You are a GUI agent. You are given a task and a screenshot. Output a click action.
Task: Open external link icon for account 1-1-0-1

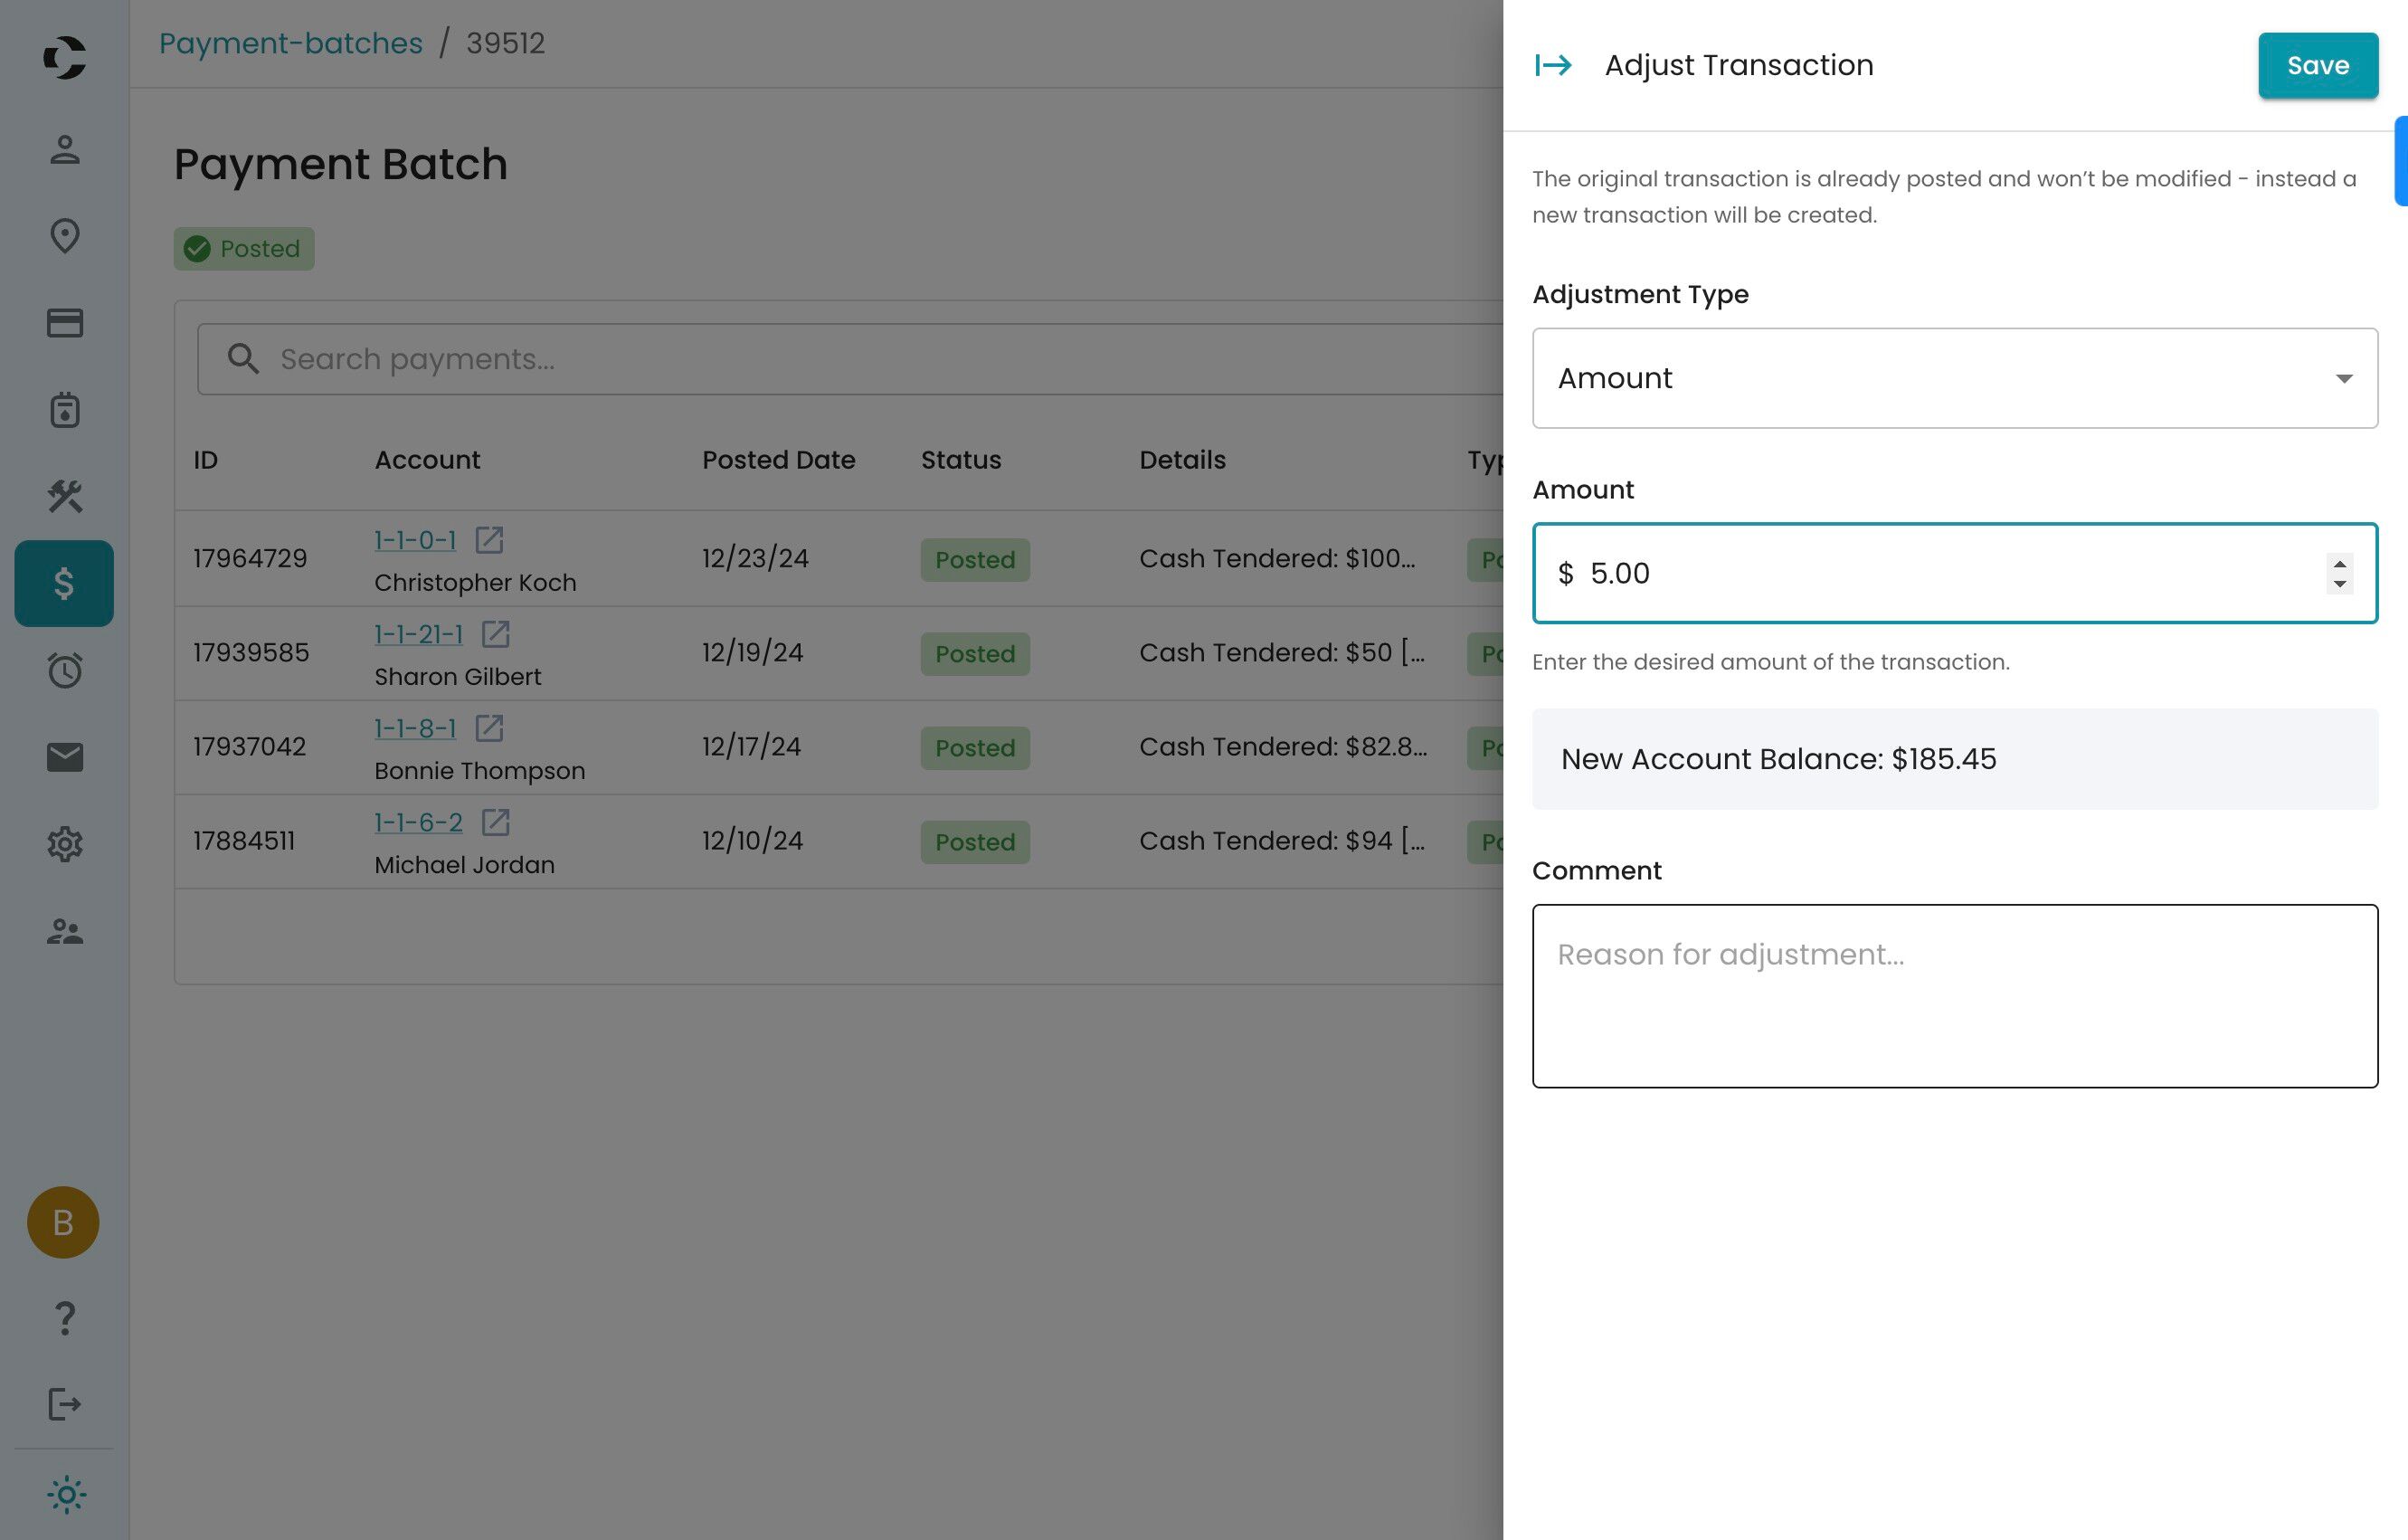pyautogui.click(x=489, y=540)
